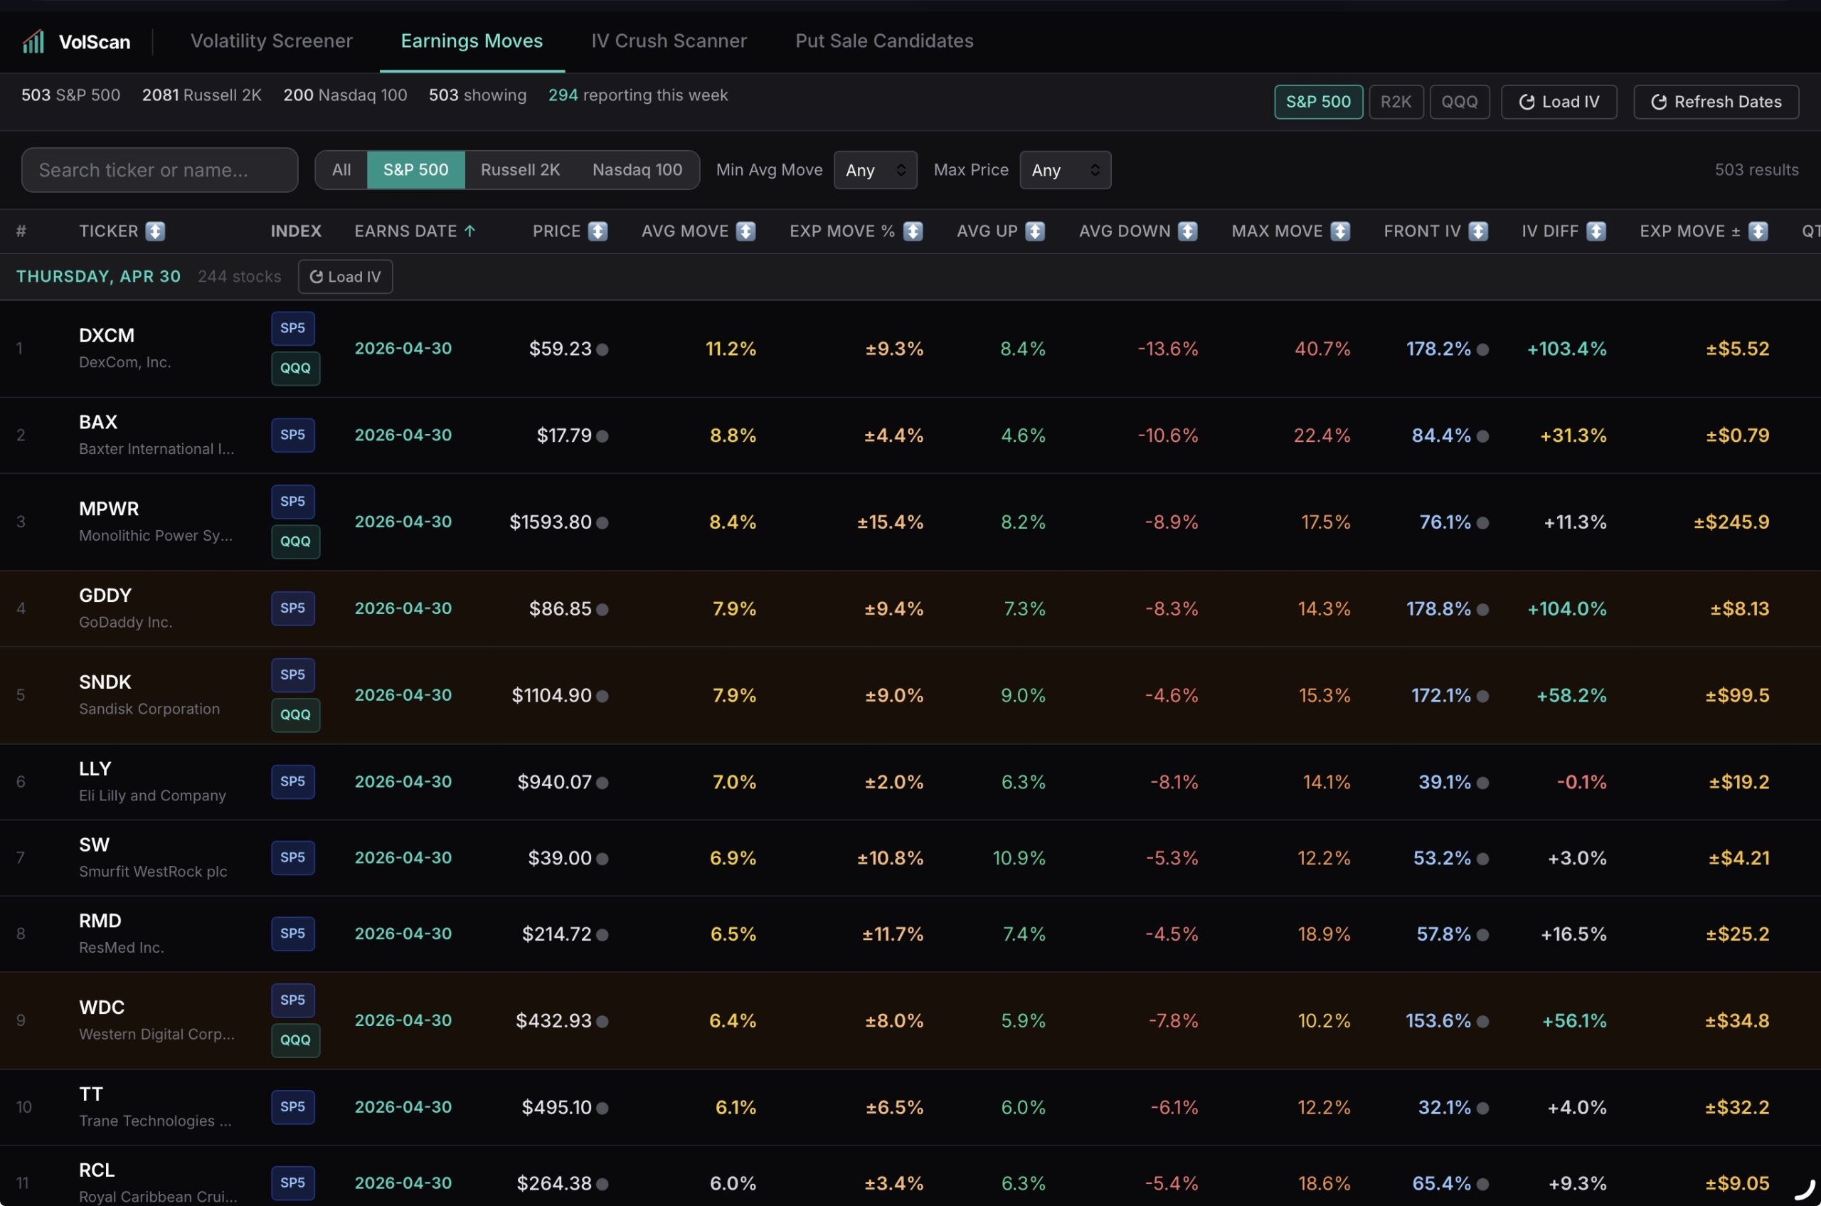Click the SP5 badge in the TT row

[x=293, y=1108]
